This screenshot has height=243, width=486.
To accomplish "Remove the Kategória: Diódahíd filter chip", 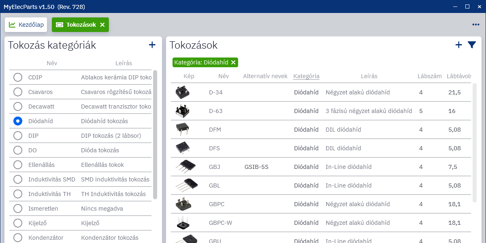I will 233,62.
